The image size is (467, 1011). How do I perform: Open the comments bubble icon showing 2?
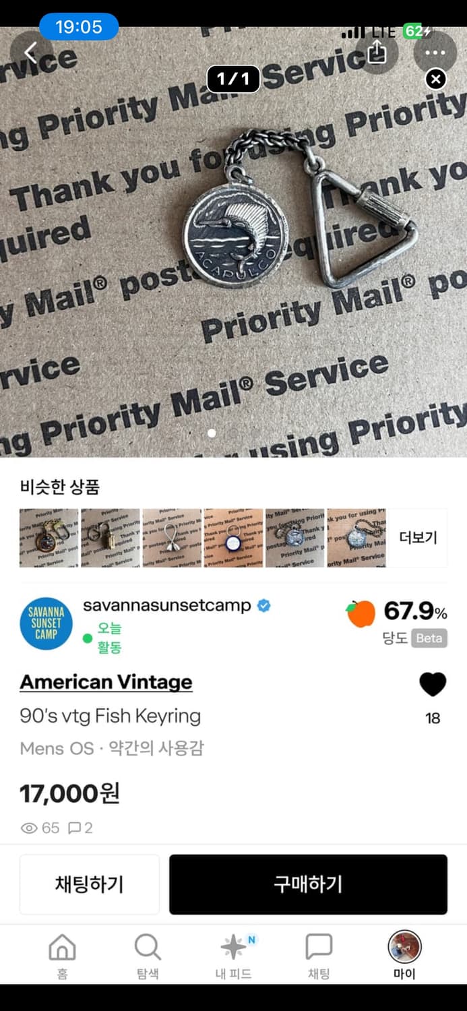coord(75,828)
